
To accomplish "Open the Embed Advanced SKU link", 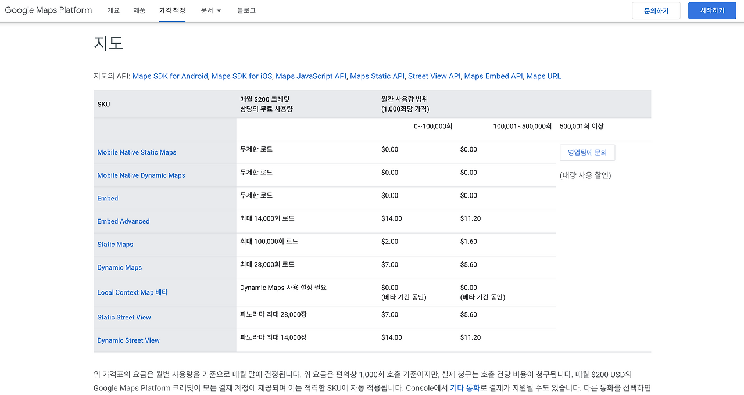I will tap(123, 221).
